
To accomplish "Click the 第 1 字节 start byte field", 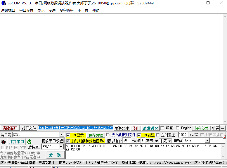I will pos(143,141).
